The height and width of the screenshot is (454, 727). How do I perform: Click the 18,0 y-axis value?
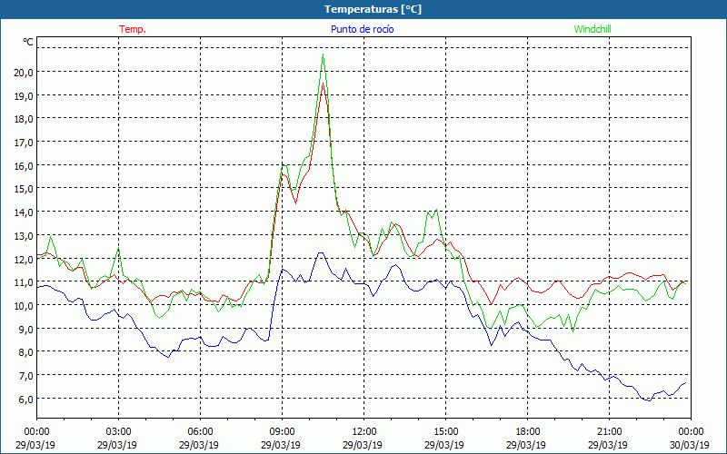pyautogui.click(x=24, y=119)
